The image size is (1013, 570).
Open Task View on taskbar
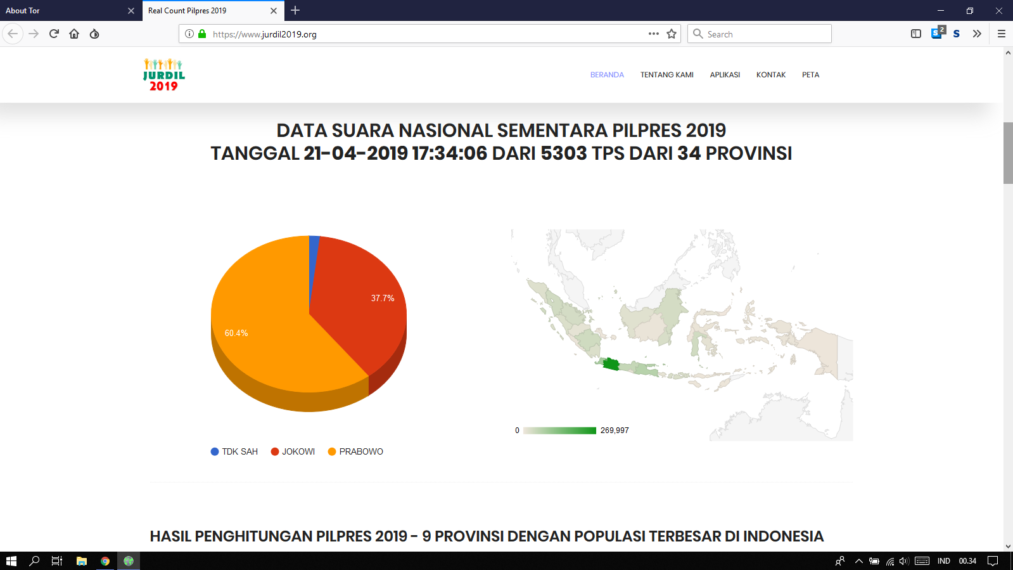57,561
